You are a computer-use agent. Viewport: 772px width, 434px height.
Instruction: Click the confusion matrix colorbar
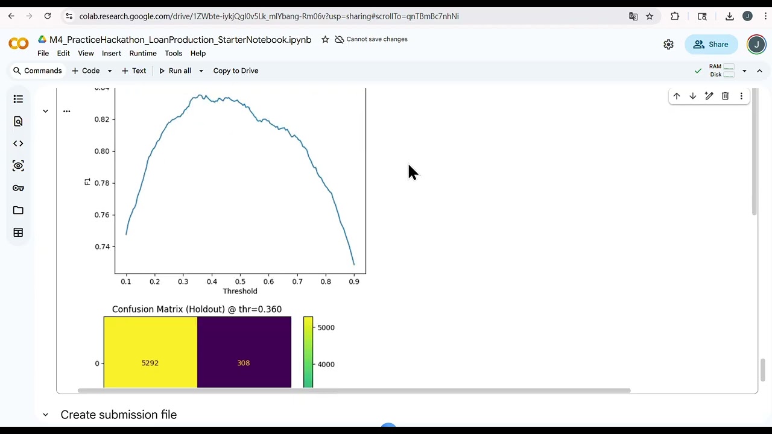[x=308, y=352]
